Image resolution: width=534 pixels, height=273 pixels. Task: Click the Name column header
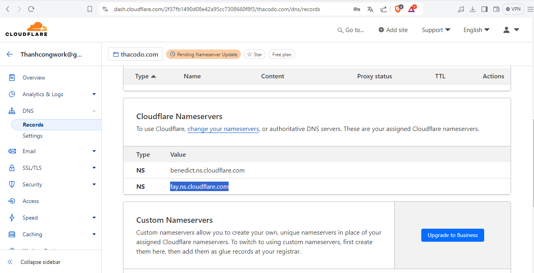(x=192, y=76)
